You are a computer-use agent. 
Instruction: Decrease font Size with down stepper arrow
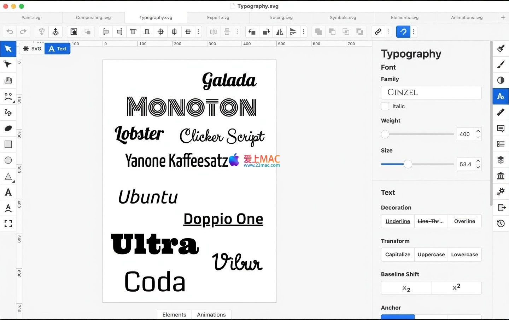click(x=478, y=167)
